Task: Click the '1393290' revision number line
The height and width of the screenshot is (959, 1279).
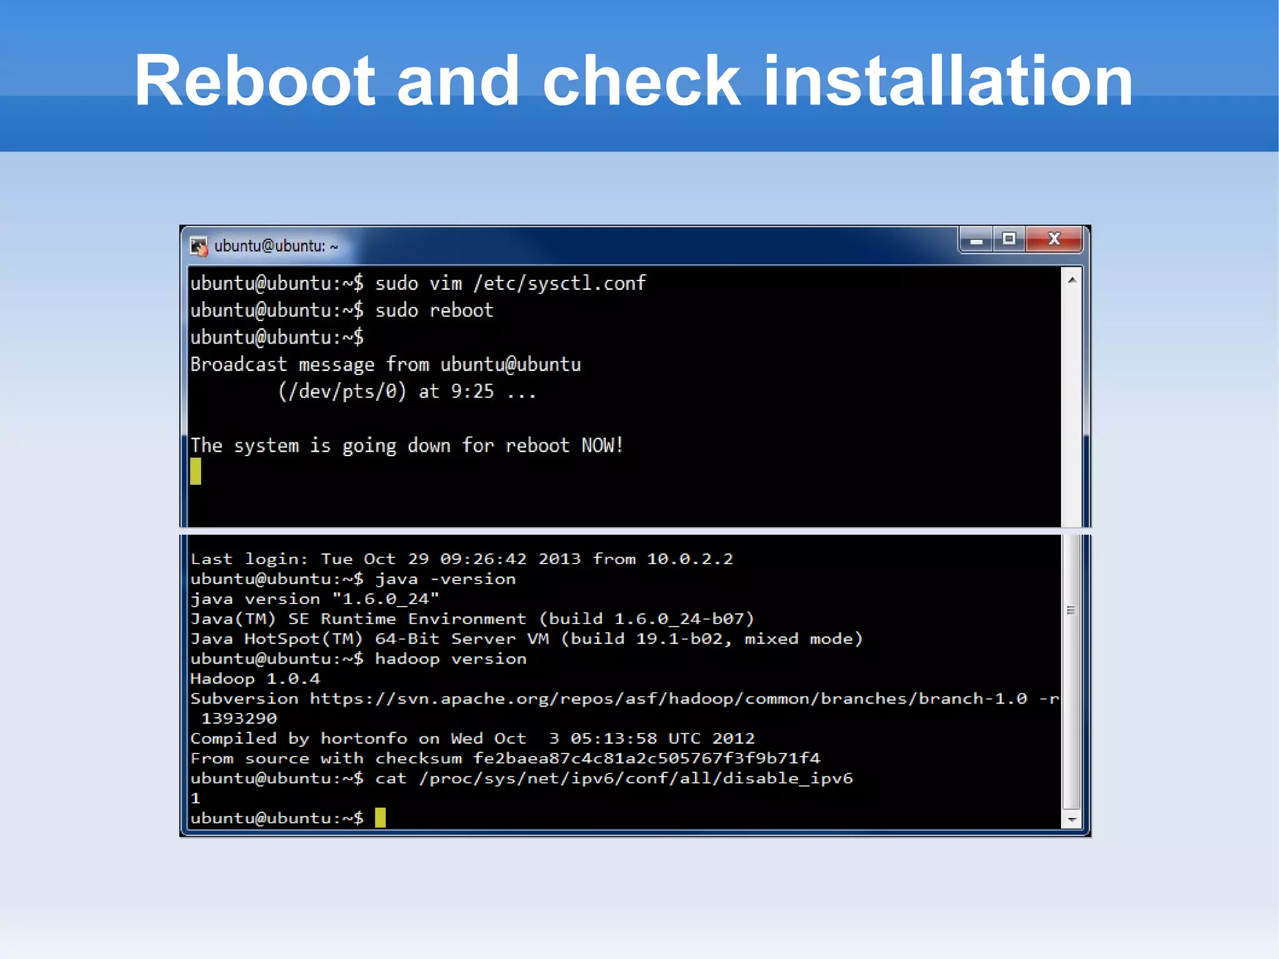Action: point(239,719)
